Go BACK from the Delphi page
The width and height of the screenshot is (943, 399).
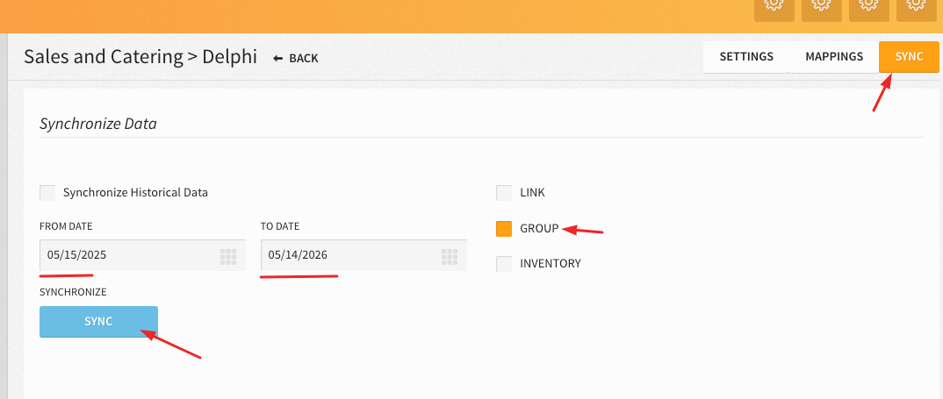click(295, 58)
